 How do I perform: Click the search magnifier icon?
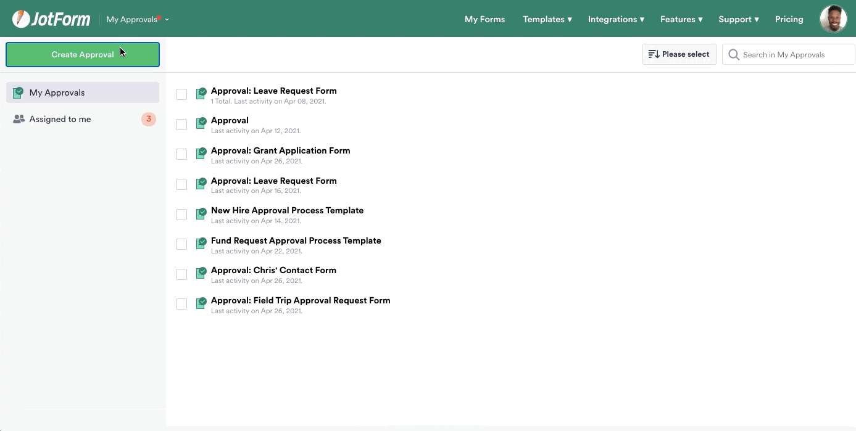pos(733,55)
